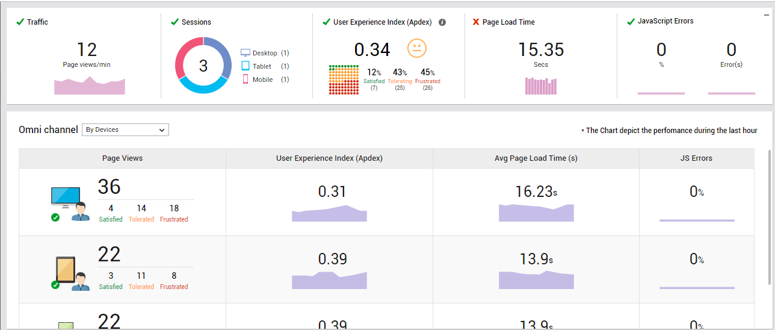Click the Page Load Time title
The height and width of the screenshot is (330, 775).
[508, 22]
